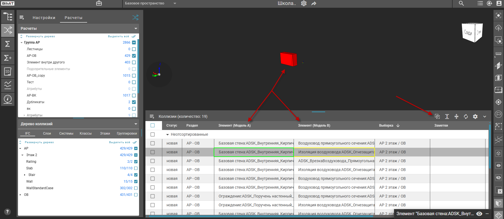Open the collisions shuffle tool in left sidebar
The height and width of the screenshot is (219, 504).
click(8, 30)
